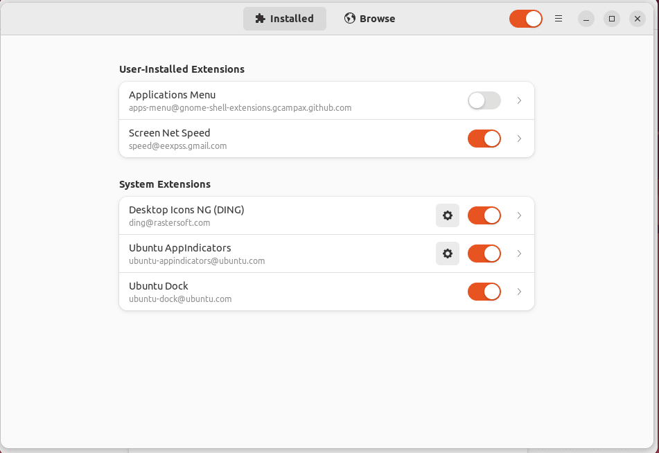
Task: Click the minimize window icon
Action: [x=586, y=18]
